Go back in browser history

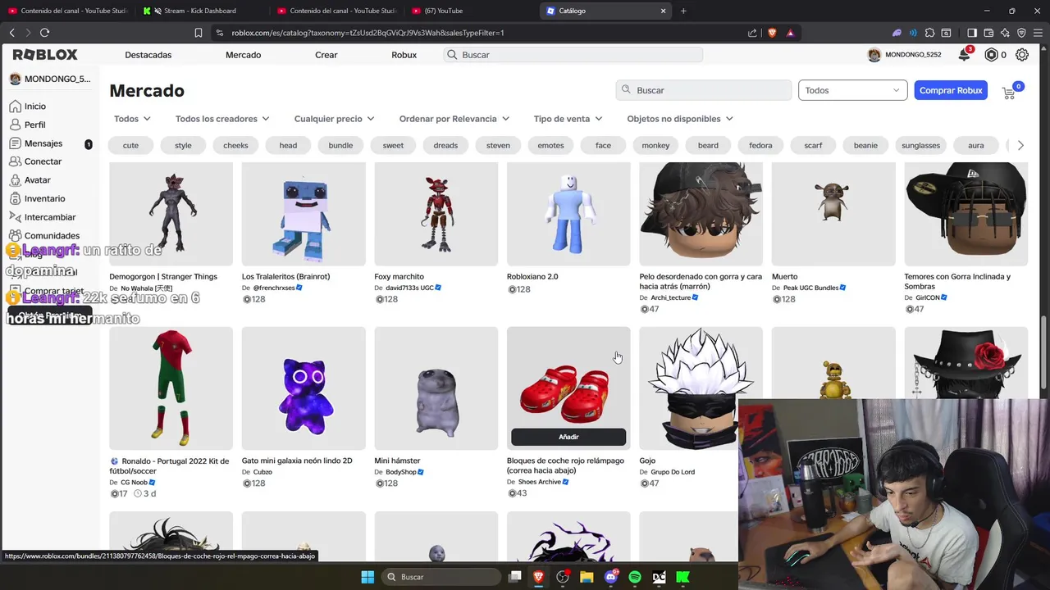click(11, 33)
